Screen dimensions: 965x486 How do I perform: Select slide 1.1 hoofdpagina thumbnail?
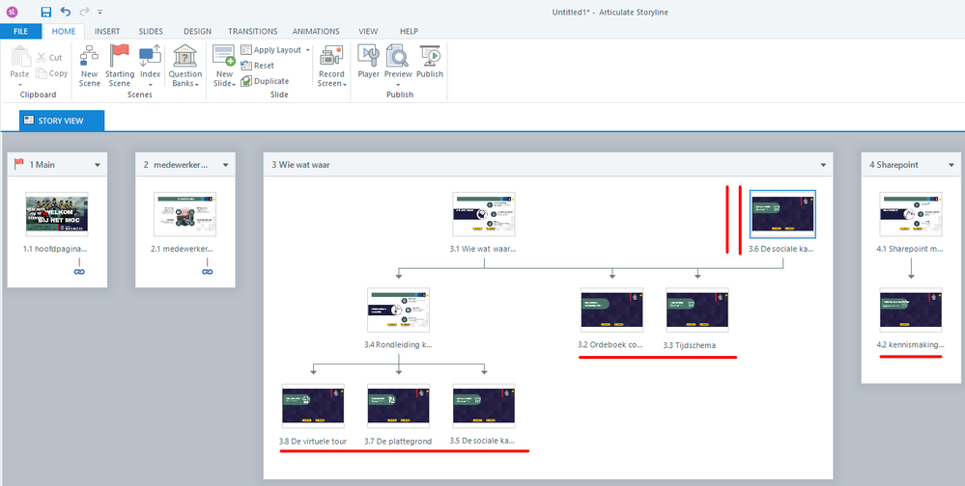point(57,214)
